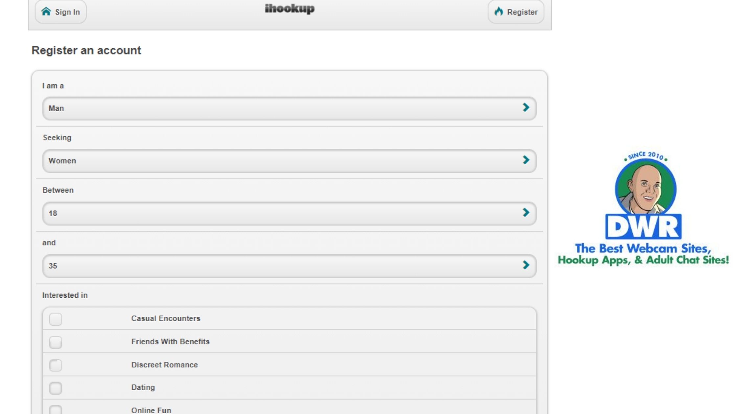
Task: Click the chevron arrow on the Man field
Action: click(x=526, y=107)
